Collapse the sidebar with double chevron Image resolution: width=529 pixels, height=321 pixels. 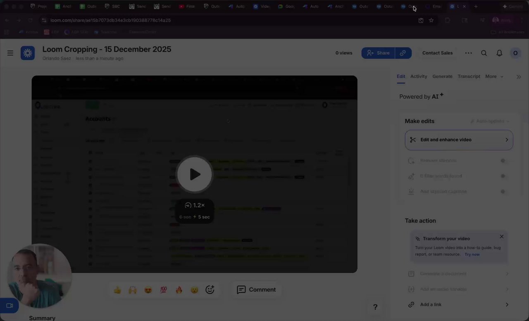pyautogui.click(x=519, y=77)
